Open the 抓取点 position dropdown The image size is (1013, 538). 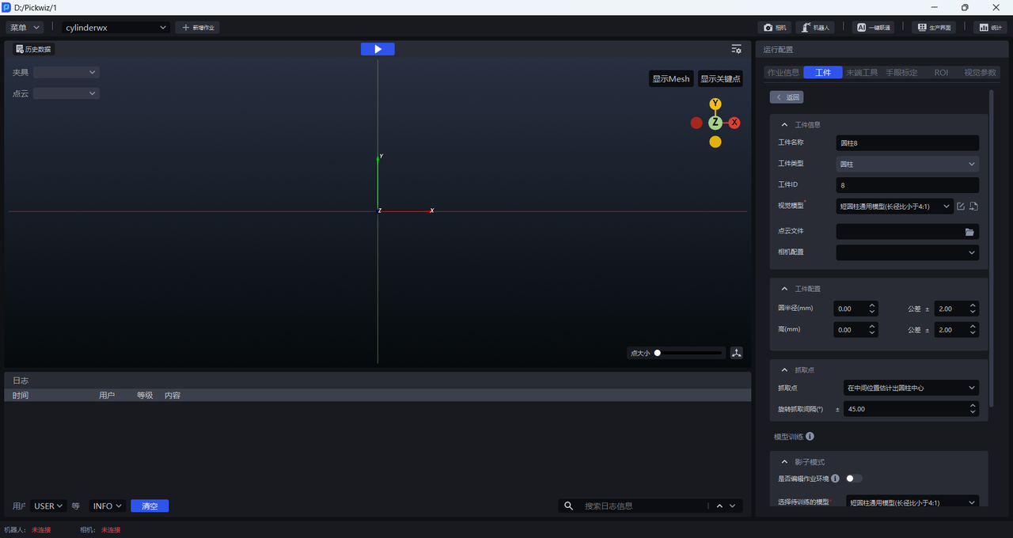click(x=911, y=388)
